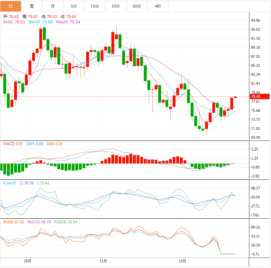Click the 12月 marker on date axis
The width and height of the screenshot is (271, 268).
point(183,261)
